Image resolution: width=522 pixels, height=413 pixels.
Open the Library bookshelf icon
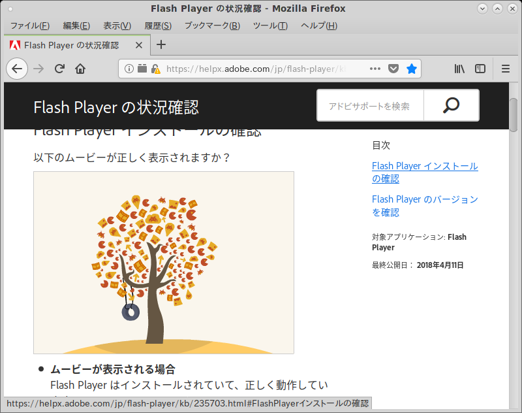coord(459,69)
